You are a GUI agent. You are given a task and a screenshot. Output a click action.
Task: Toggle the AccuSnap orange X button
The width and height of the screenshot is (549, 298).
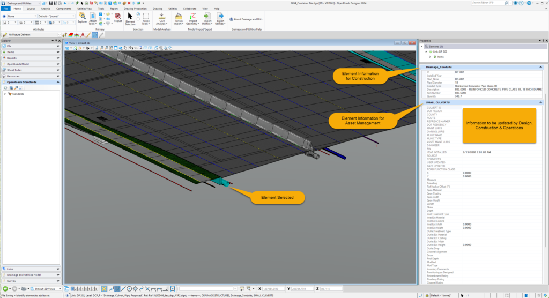tap(104, 289)
